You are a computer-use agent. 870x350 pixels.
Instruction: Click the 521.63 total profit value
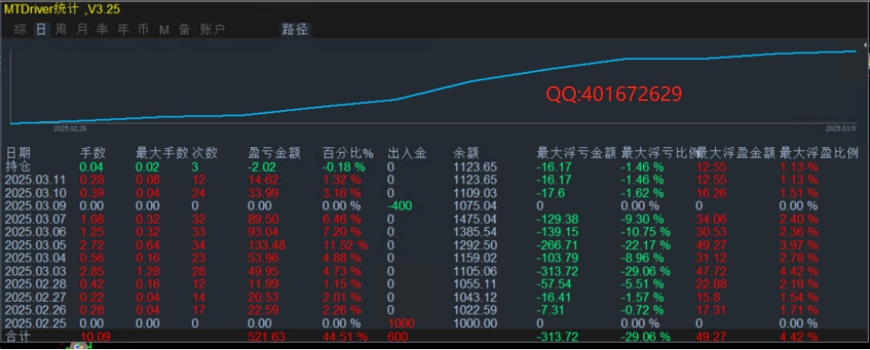(266, 336)
